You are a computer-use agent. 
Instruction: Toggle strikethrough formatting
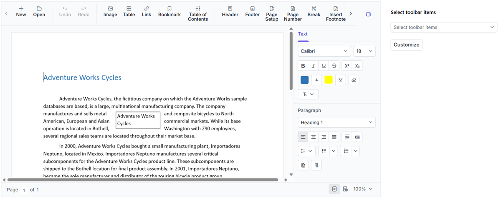click(x=334, y=66)
